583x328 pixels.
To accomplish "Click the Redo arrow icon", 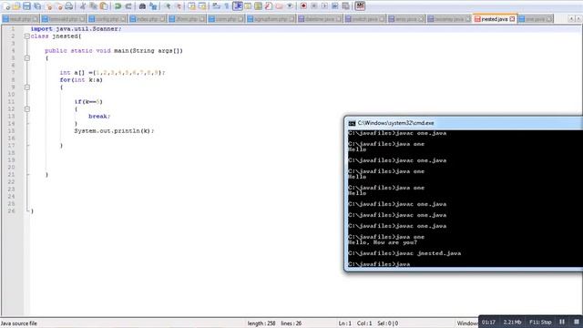I will coord(128,6).
